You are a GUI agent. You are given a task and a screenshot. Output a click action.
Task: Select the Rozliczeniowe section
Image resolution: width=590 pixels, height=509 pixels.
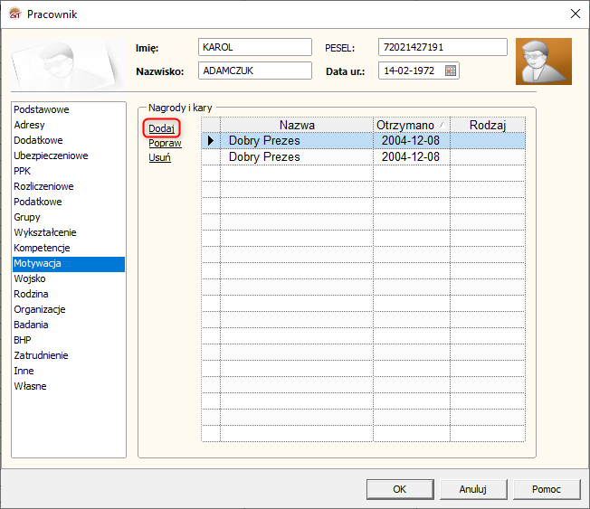[69, 186]
